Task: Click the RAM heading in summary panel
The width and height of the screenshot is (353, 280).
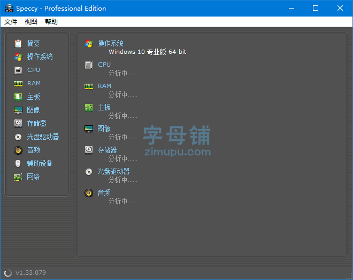Action: click(104, 86)
